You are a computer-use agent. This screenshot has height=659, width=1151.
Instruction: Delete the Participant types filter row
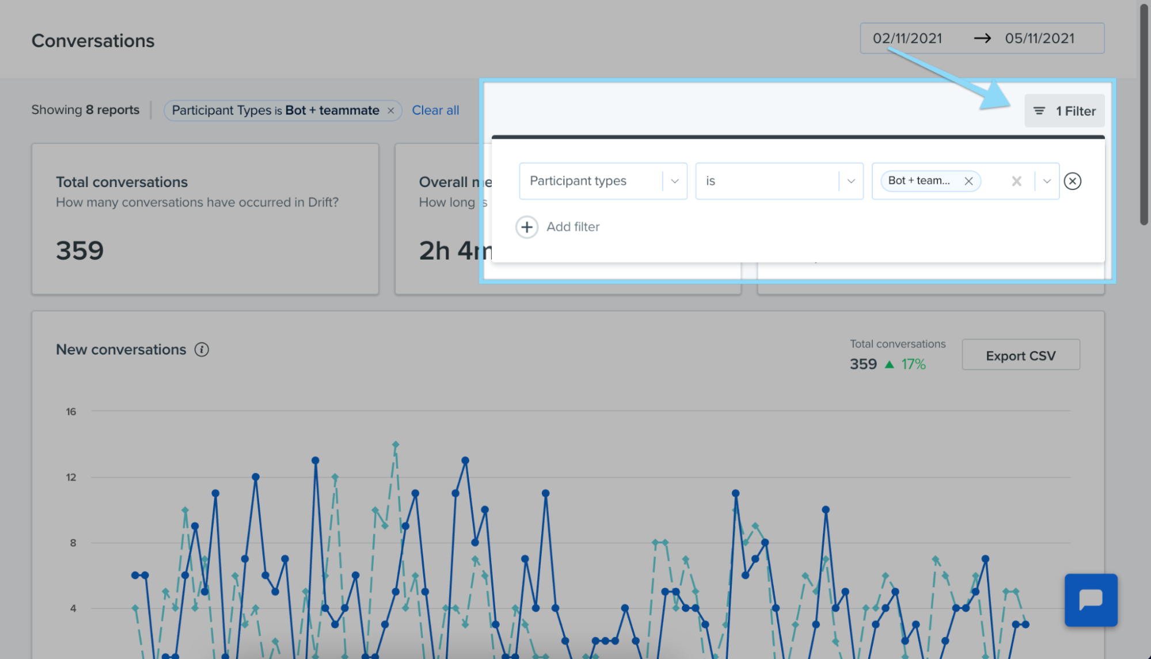[x=1072, y=181]
